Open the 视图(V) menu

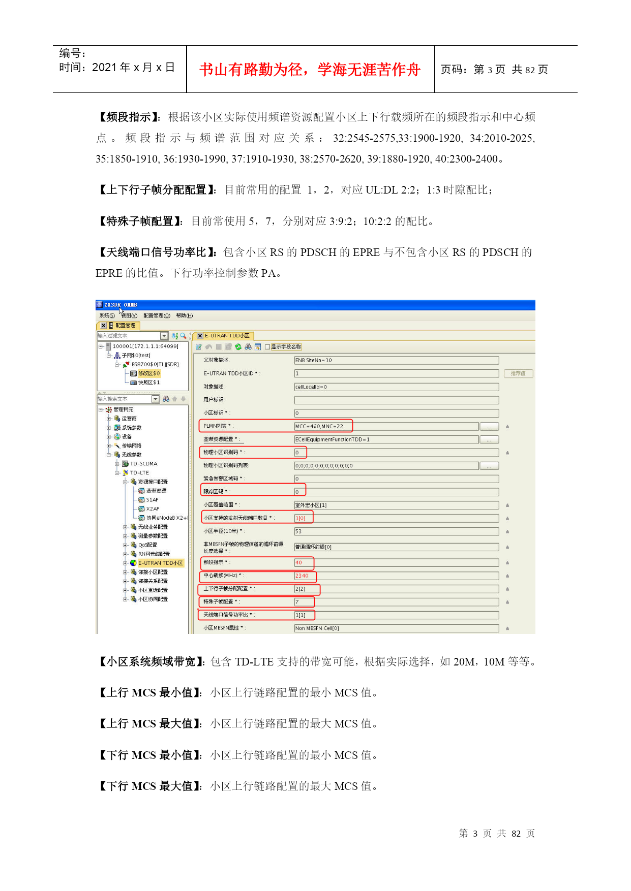[129, 316]
